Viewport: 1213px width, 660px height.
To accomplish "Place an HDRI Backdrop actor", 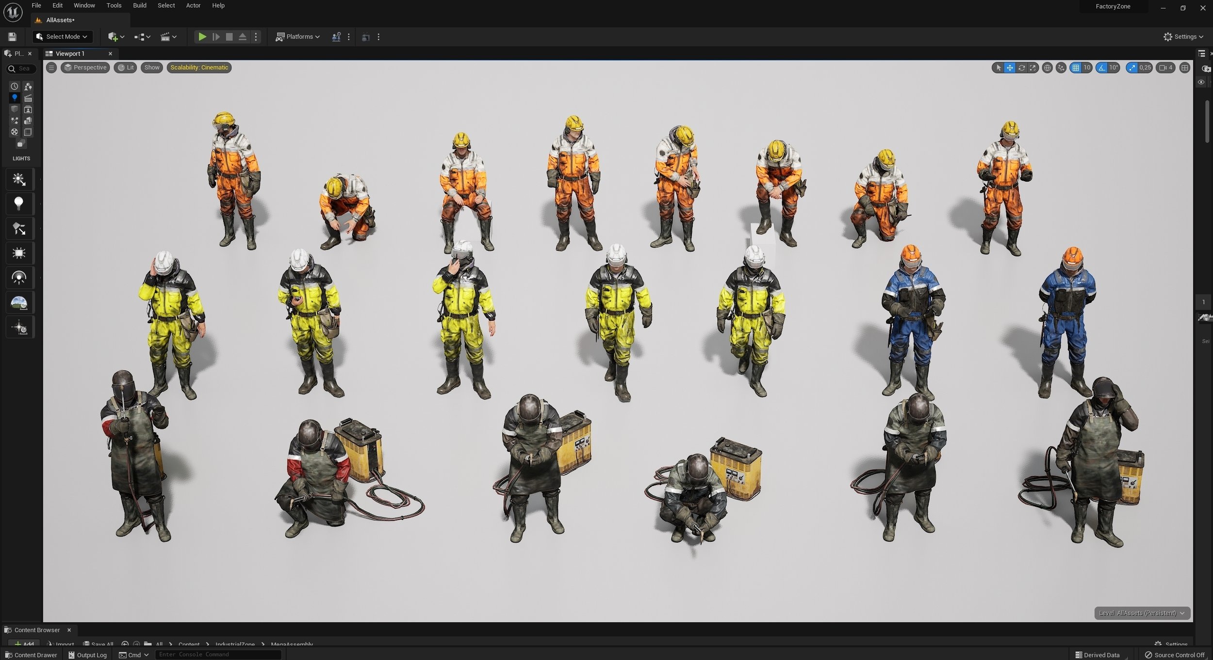I will 19,303.
